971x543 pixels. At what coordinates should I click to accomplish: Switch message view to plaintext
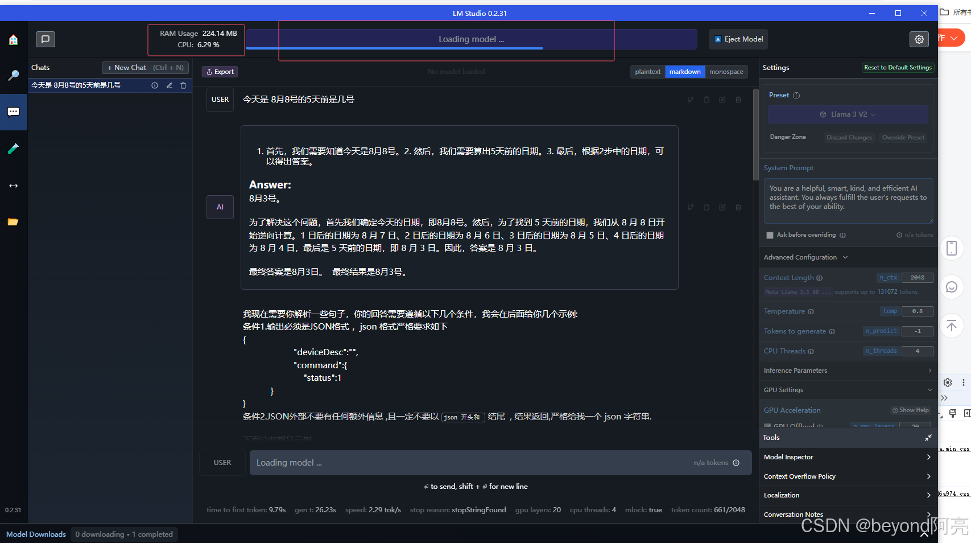point(648,72)
